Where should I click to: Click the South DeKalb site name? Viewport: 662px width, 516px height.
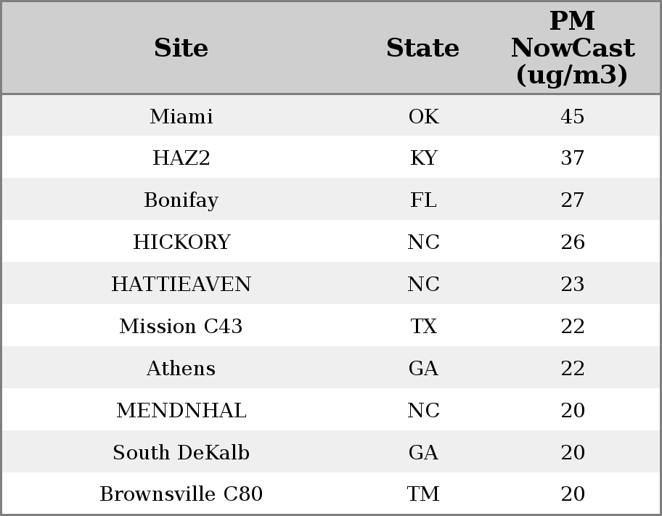click(181, 453)
